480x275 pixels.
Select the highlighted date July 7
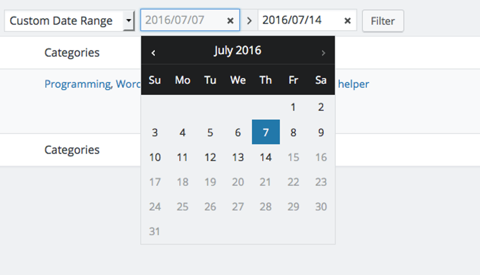click(x=266, y=132)
